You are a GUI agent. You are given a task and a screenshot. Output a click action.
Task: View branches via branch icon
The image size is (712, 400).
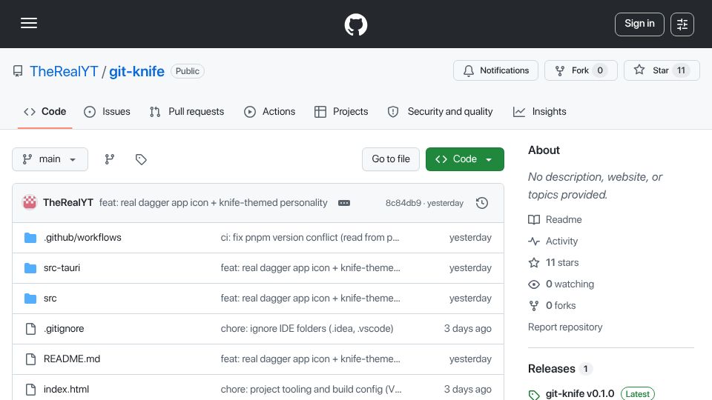(x=110, y=159)
